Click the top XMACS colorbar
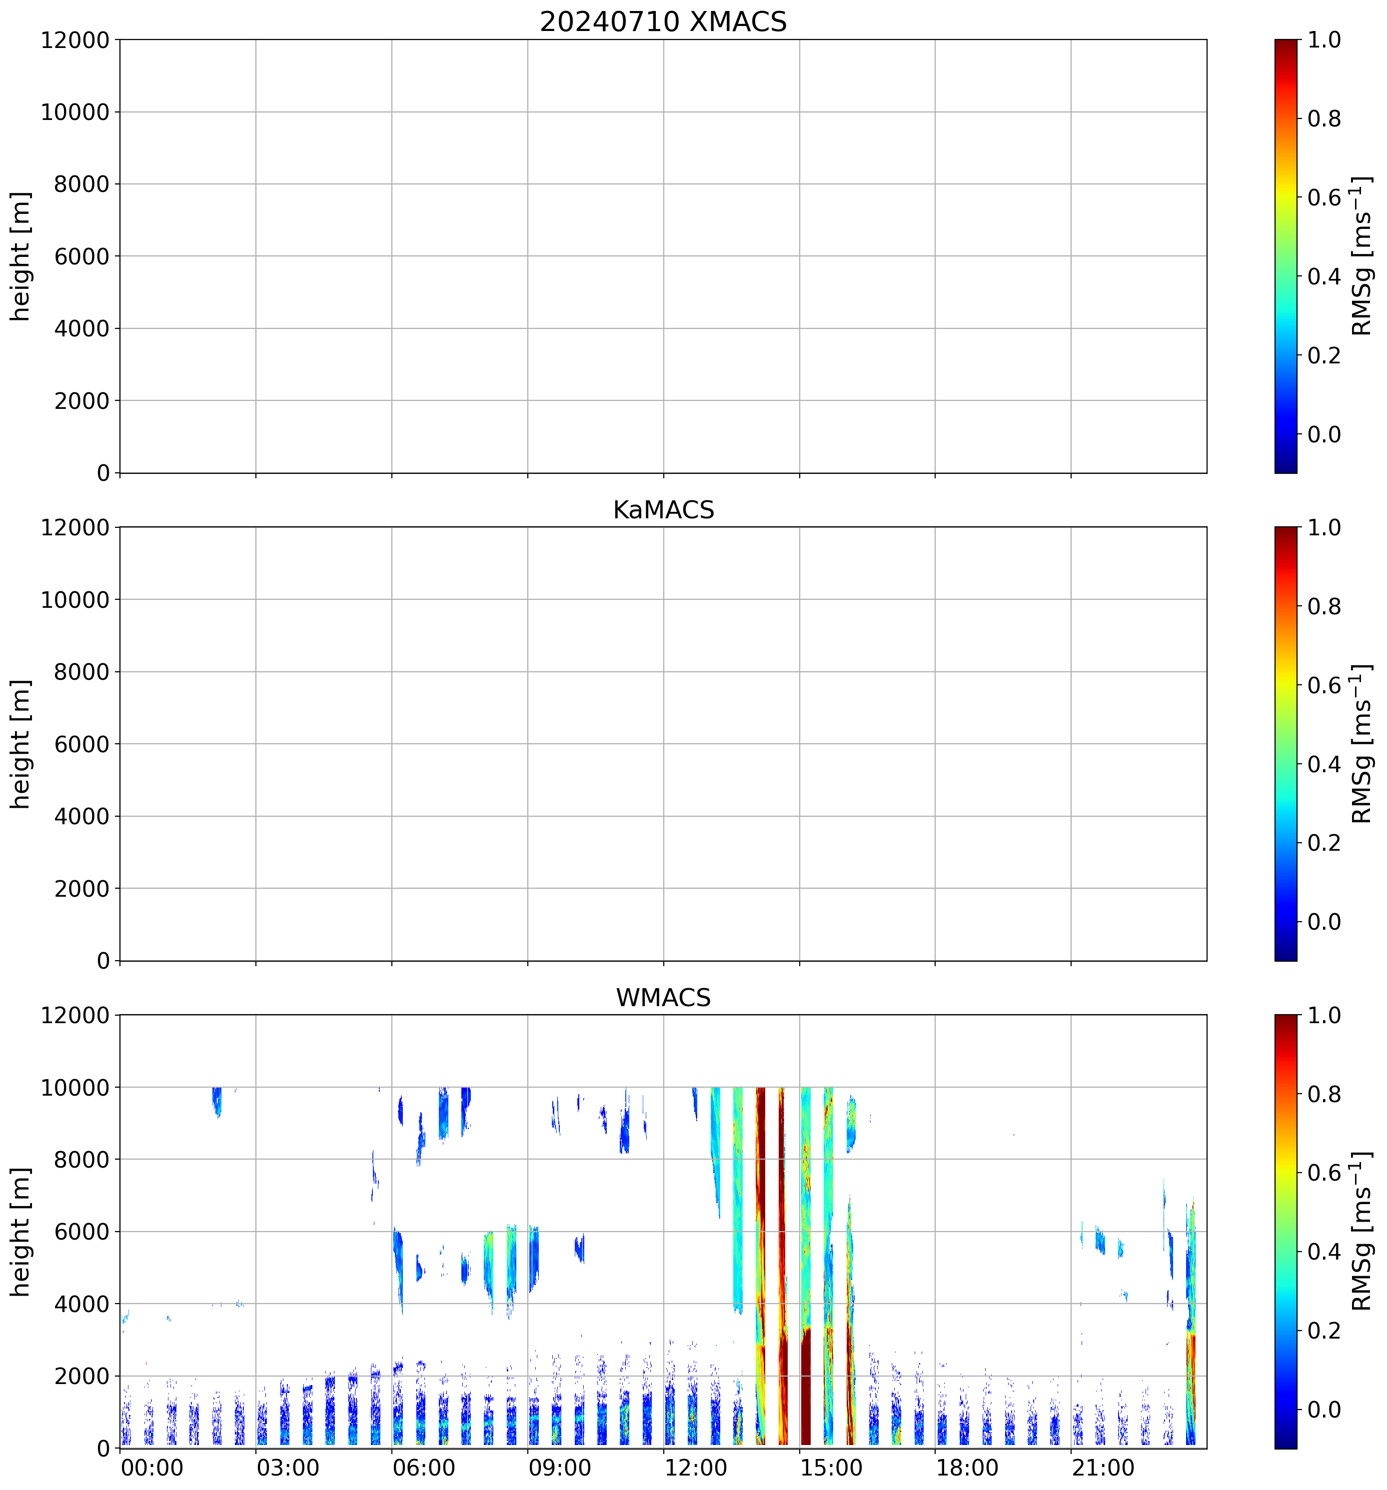1387x1490 pixels. [x=1285, y=255]
